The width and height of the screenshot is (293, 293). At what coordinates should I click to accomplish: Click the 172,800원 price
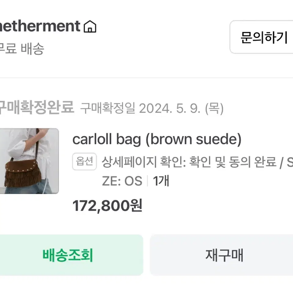[x=108, y=206]
